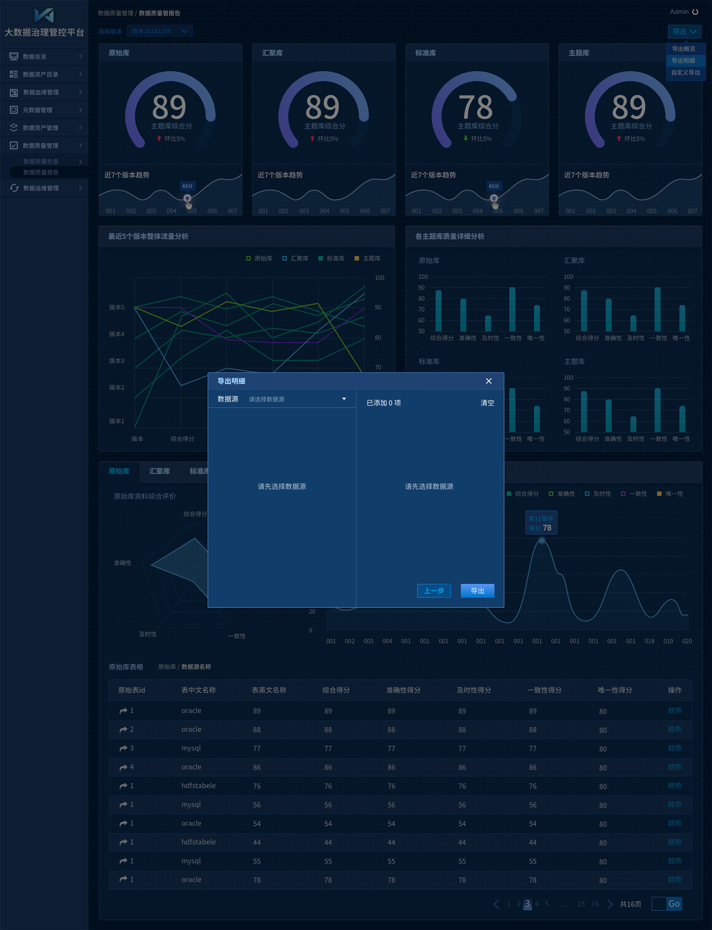Toggle 汇聚库 legend in line chart
The image size is (712, 930).
[295, 259]
